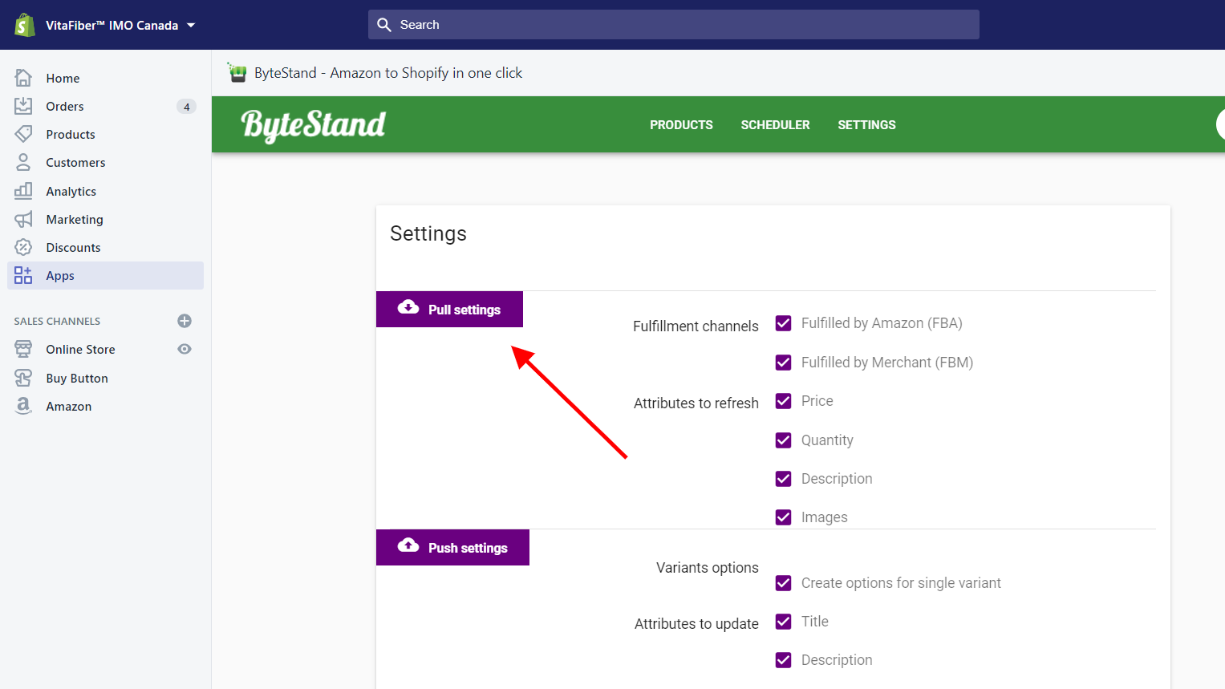The image size is (1225, 689).
Task: Click the Push settings button
Action: click(x=452, y=547)
